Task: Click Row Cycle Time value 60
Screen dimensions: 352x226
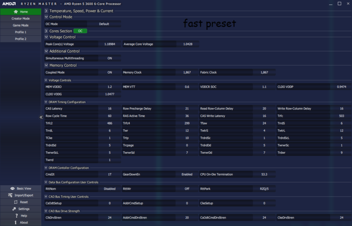Action: click(110, 116)
